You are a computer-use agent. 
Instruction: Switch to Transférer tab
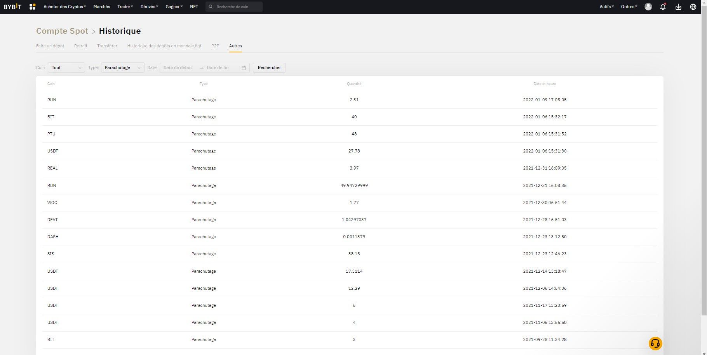pos(107,46)
